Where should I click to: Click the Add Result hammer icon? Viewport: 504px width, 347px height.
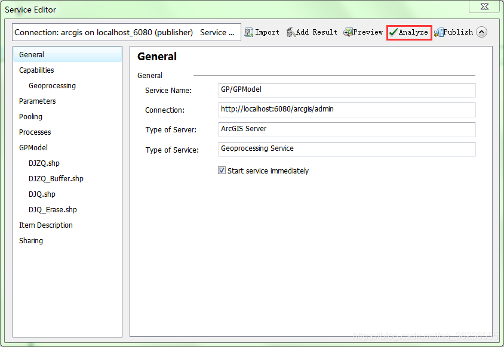(x=291, y=32)
